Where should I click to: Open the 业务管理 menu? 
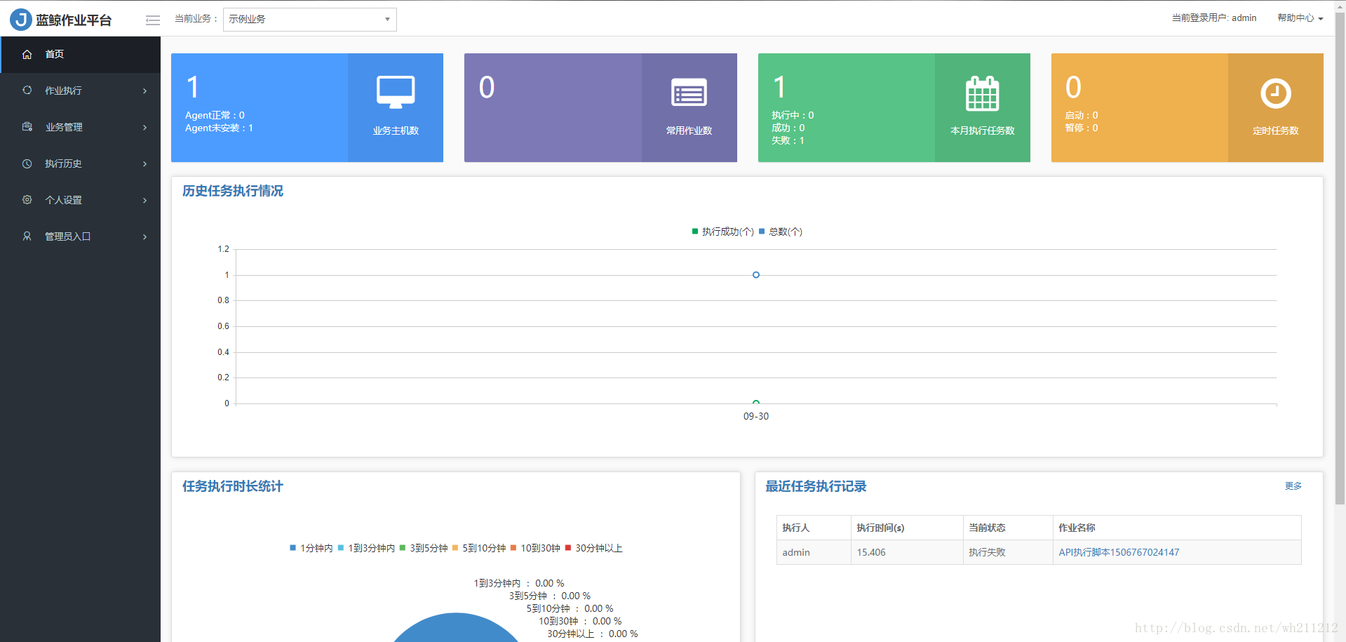pos(81,127)
